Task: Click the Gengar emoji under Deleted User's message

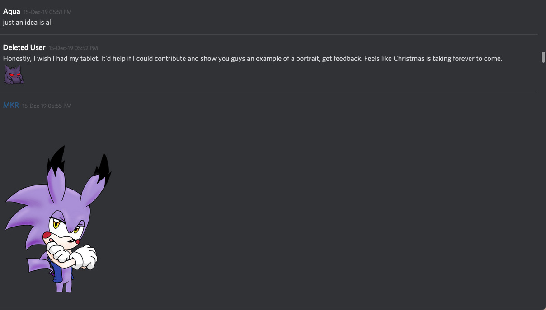Action: 14,74
